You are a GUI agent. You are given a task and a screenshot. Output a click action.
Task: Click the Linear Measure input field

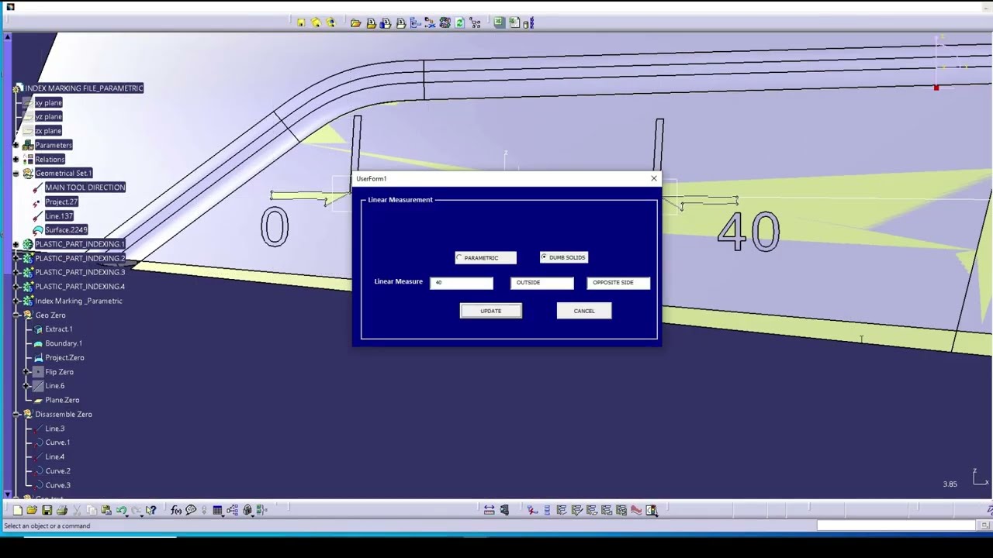[x=462, y=283]
